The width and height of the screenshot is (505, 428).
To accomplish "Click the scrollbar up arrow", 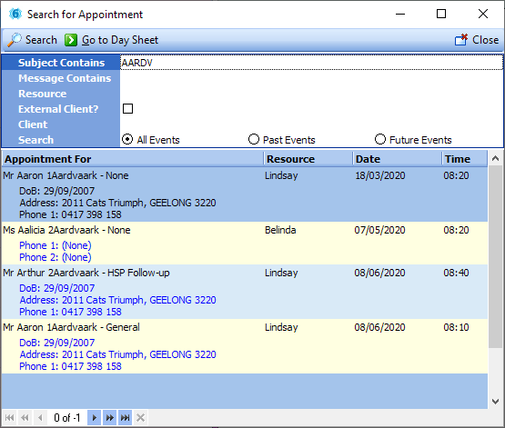I will pos(496,158).
